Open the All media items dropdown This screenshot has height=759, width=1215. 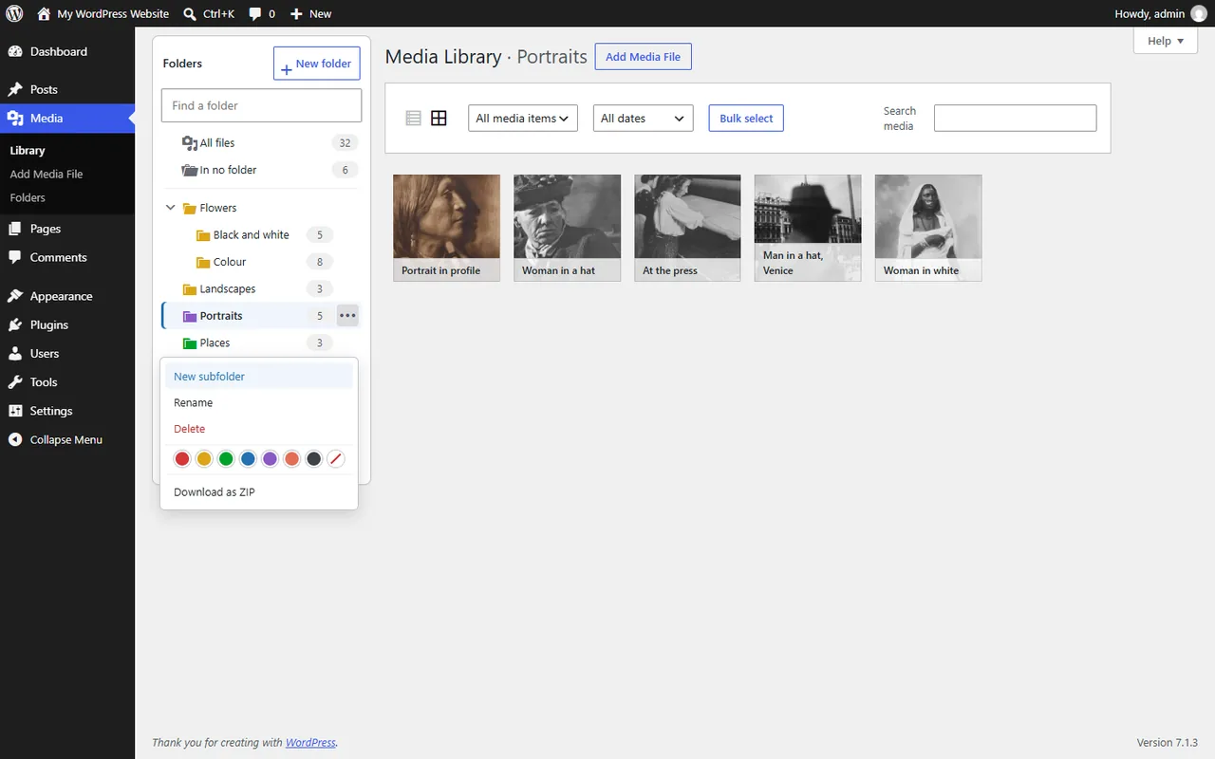click(523, 119)
